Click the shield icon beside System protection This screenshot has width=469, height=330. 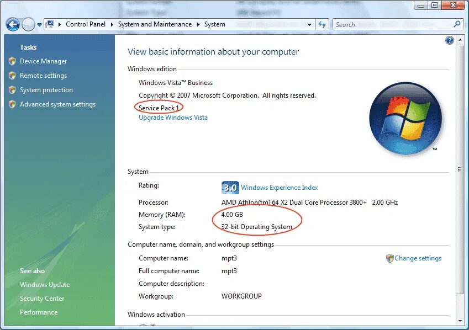coord(12,90)
